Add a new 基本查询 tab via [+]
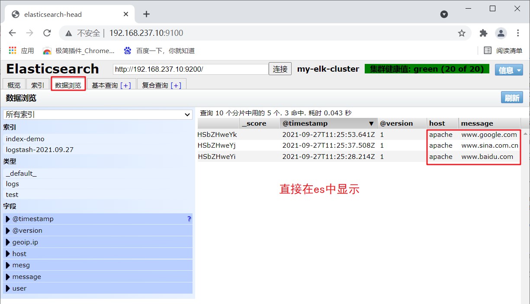This screenshot has width=530, height=304. [125, 85]
